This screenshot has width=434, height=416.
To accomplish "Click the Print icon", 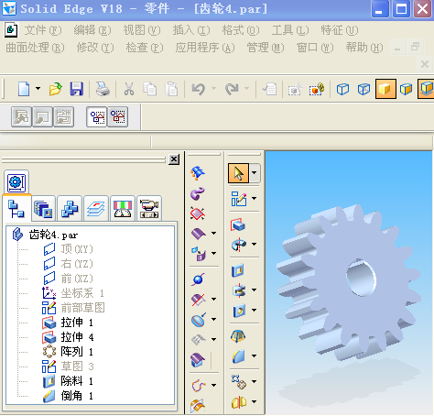I will coord(103,89).
